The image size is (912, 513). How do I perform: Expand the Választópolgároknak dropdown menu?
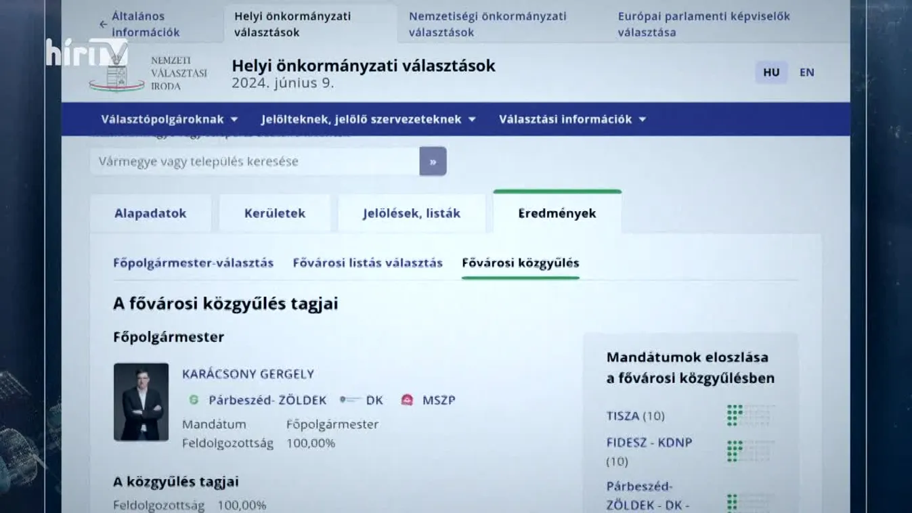(169, 119)
